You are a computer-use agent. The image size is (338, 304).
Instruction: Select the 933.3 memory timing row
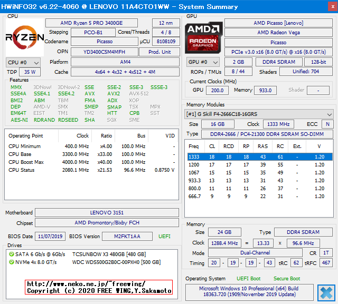pos(259,180)
